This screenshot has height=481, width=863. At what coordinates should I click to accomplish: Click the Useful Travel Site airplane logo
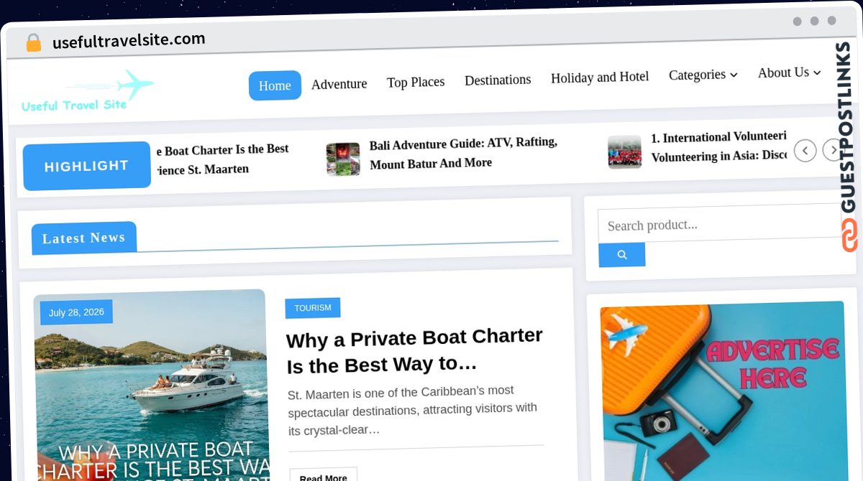(88, 91)
